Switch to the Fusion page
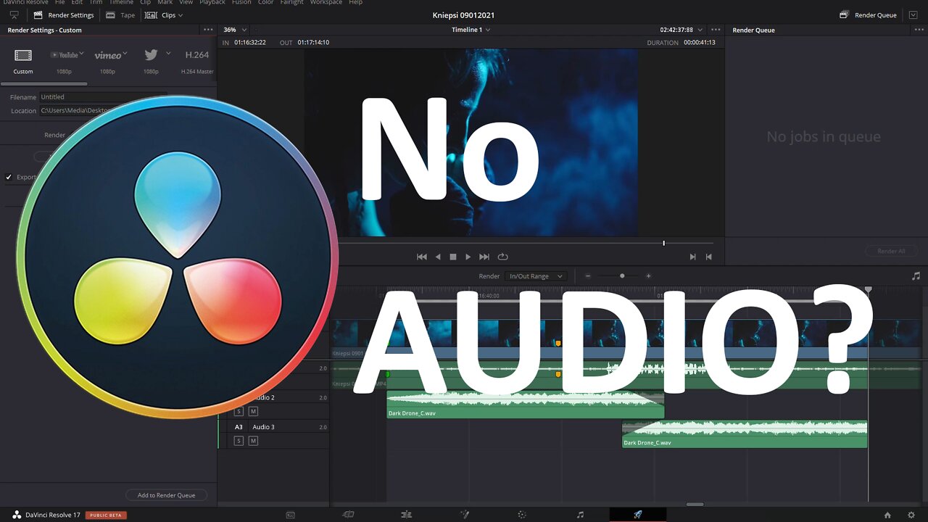This screenshot has height=522, width=928. click(x=465, y=515)
